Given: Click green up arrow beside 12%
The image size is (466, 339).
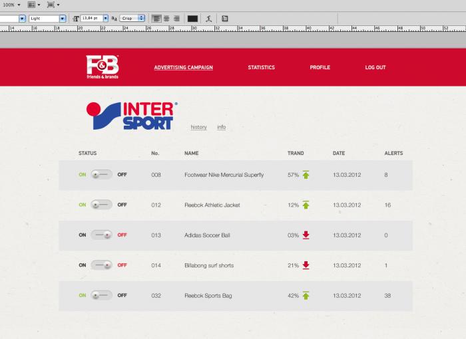Looking at the screenshot, I should point(306,205).
